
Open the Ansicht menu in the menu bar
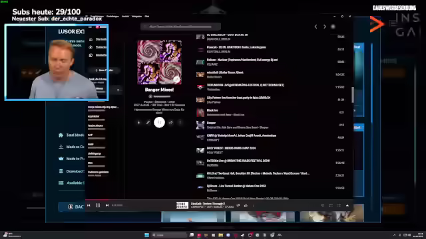click(125, 16)
